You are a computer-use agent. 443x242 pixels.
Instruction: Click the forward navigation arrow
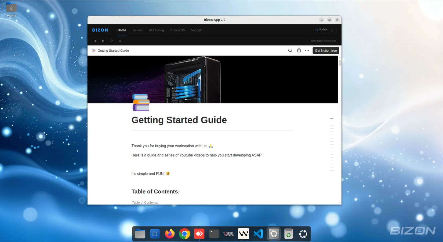[103, 41]
